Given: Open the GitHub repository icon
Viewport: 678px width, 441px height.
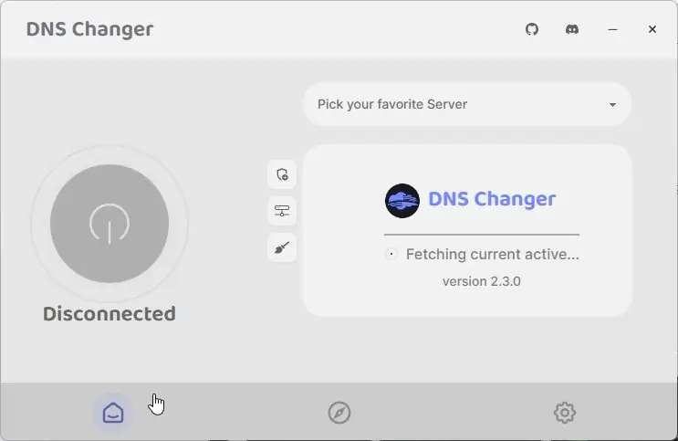Looking at the screenshot, I should click(532, 29).
